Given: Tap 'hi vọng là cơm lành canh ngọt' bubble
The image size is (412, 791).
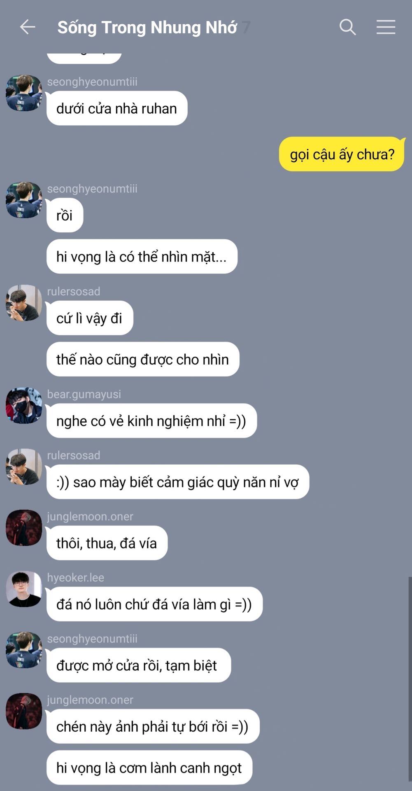Looking at the screenshot, I should coord(149,768).
